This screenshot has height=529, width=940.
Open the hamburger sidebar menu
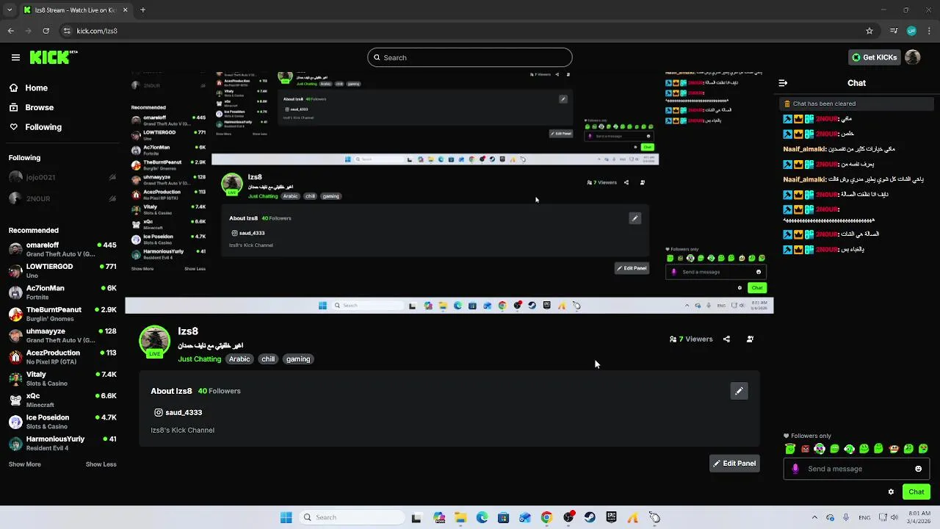(15, 57)
